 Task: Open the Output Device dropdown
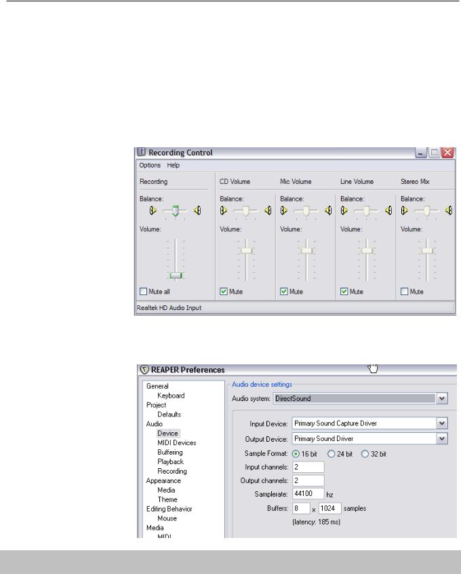coord(442,438)
